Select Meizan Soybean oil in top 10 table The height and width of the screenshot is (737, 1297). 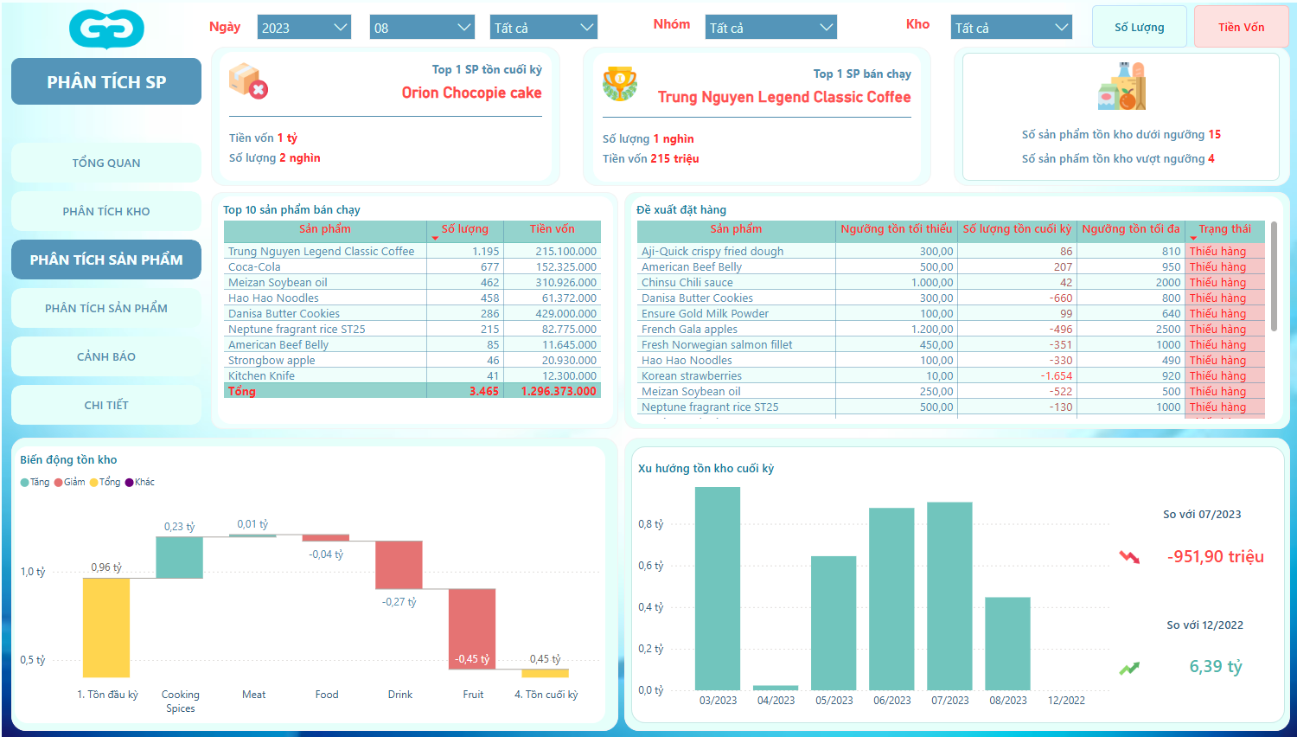[x=412, y=283]
